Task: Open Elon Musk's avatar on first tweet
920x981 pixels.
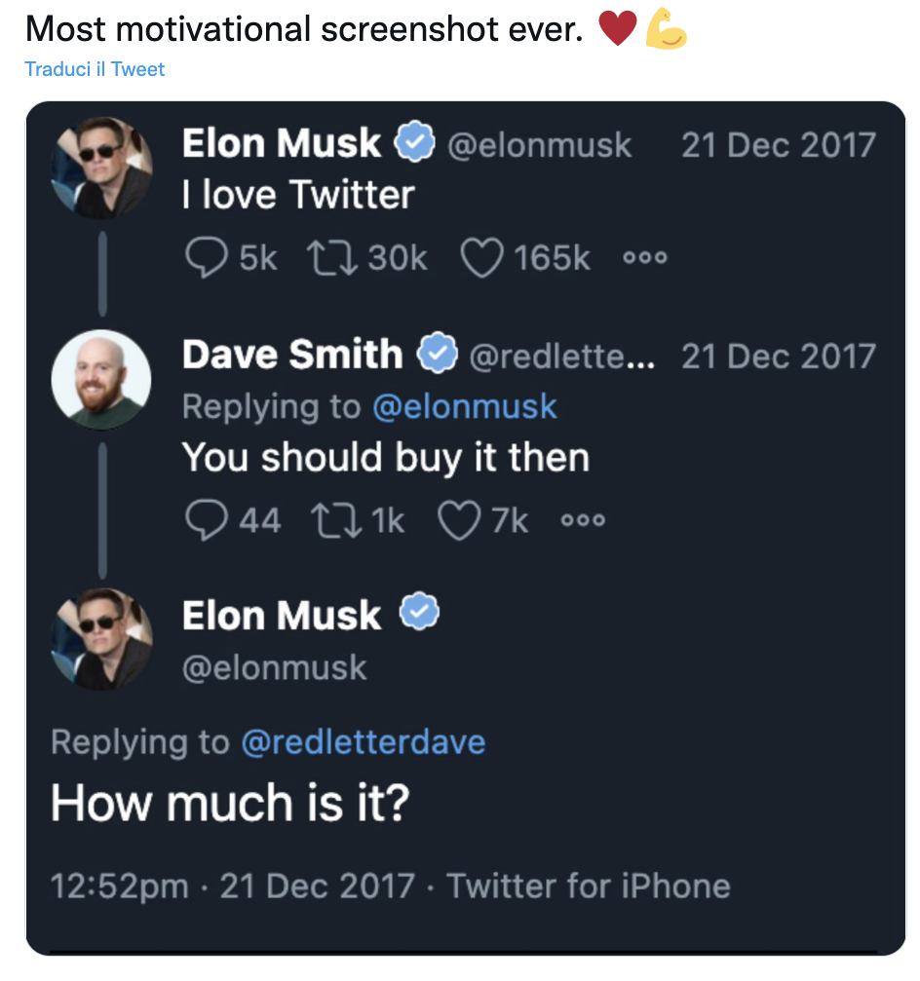Action: 101,169
